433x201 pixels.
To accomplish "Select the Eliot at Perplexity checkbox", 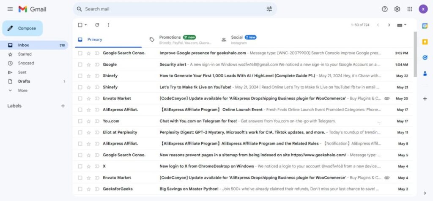I will pyautogui.click(x=80, y=132).
